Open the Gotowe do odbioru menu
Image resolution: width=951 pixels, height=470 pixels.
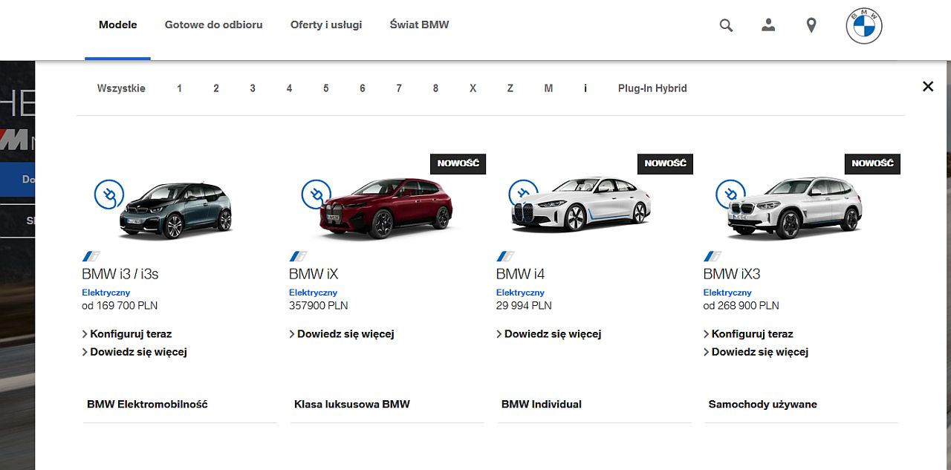pos(214,25)
